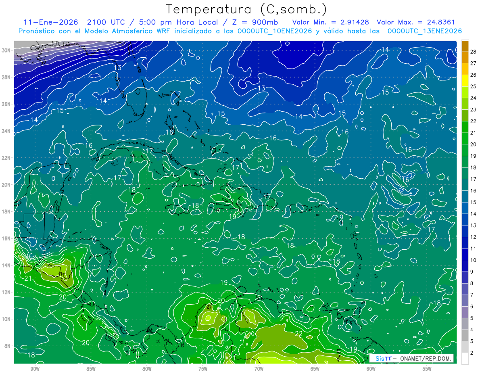This screenshot has height=374, width=484.
Task: Click color bar legend value "12"
Action: pyautogui.click(x=474, y=237)
